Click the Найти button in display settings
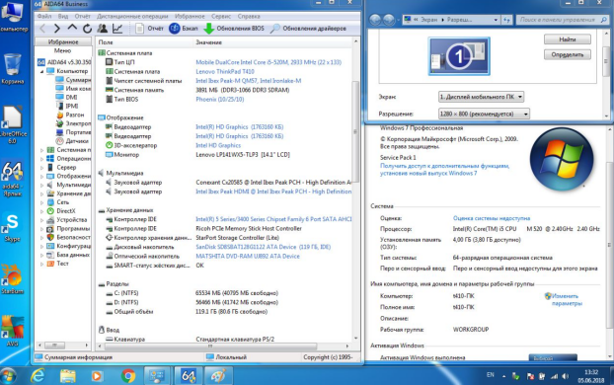The height and width of the screenshot is (385, 614). coord(568,39)
